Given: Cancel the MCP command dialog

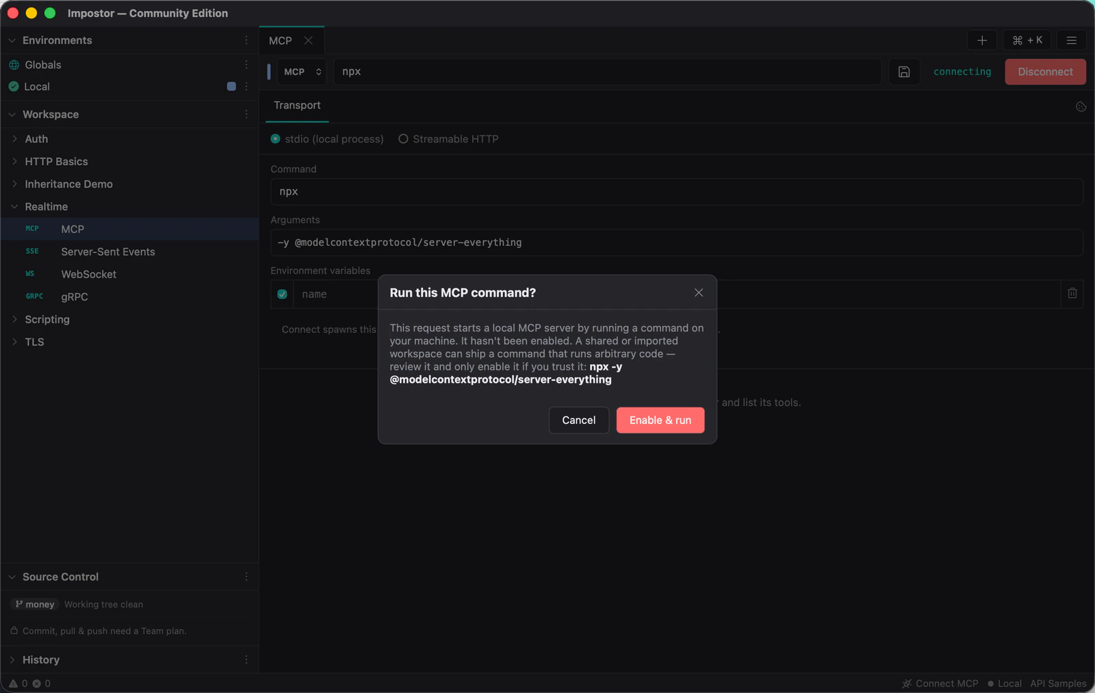Looking at the screenshot, I should point(579,420).
